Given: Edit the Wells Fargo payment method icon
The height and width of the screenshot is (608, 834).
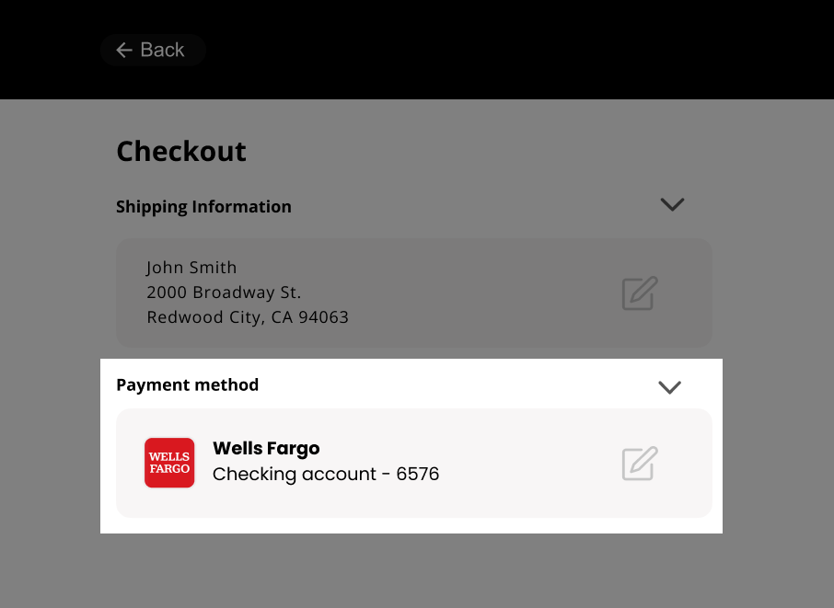Looking at the screenshot, I should click(640, 464).
